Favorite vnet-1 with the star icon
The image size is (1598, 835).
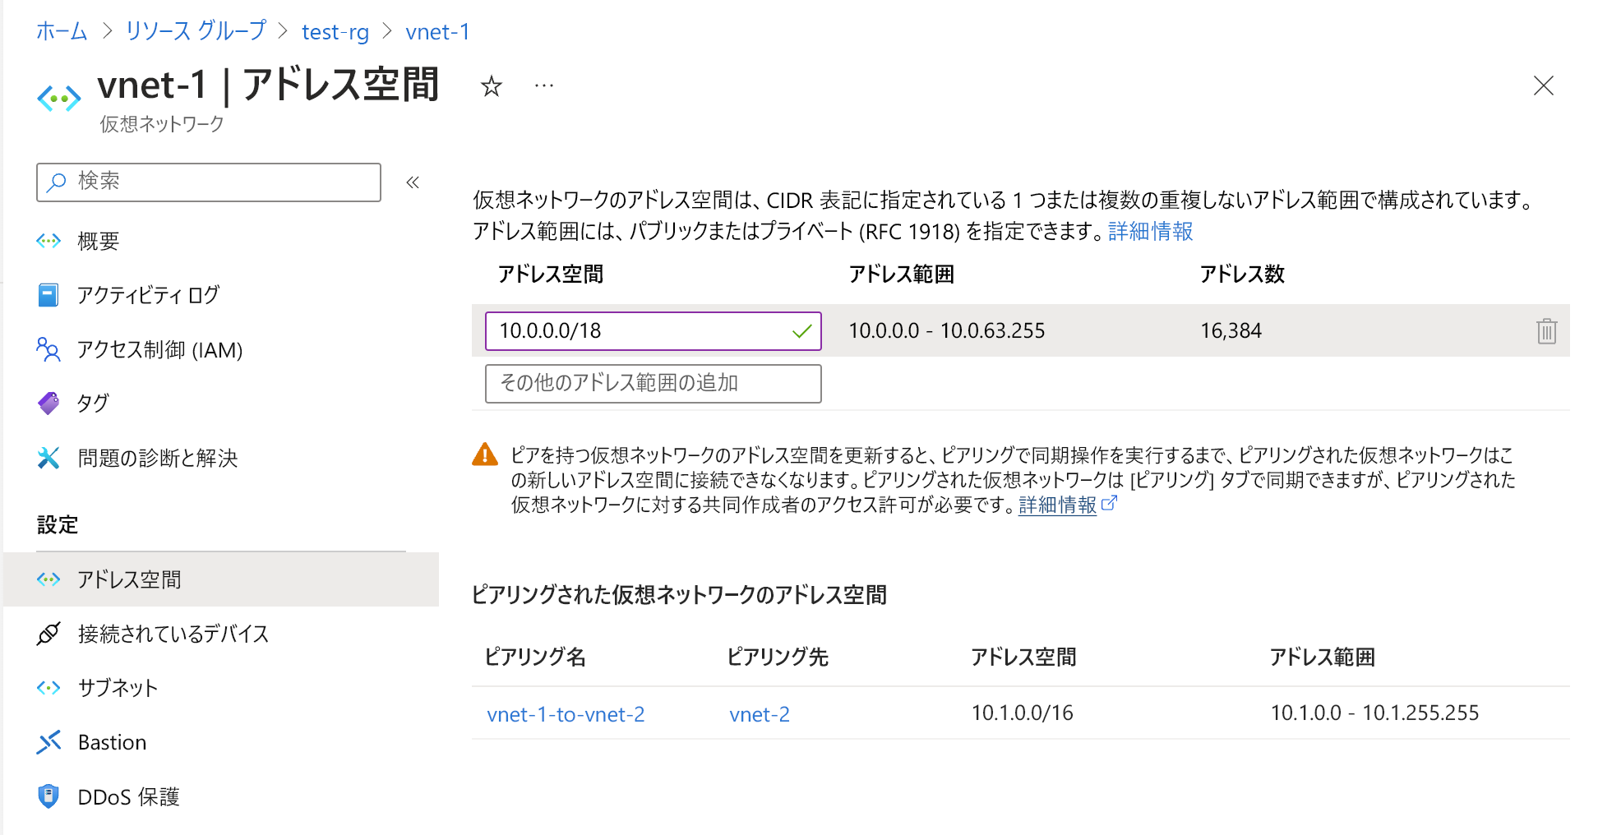coord(491,86)
